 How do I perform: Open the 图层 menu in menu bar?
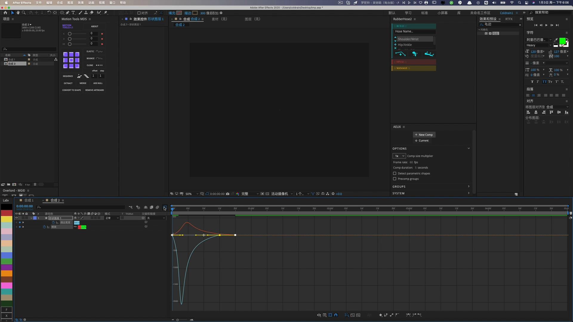pos(70,3)
